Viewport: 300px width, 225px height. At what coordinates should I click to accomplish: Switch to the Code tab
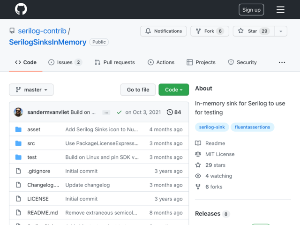26,62
